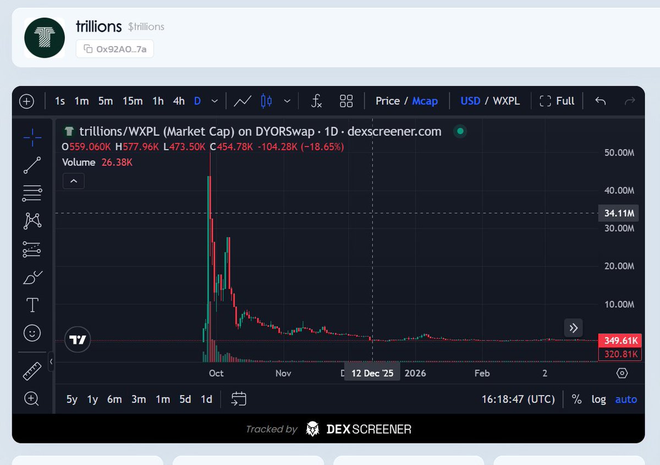Click the candlestick chart style icon
Image resolution: width=660 pixels, height=465 pixels.
click(267, 101)
